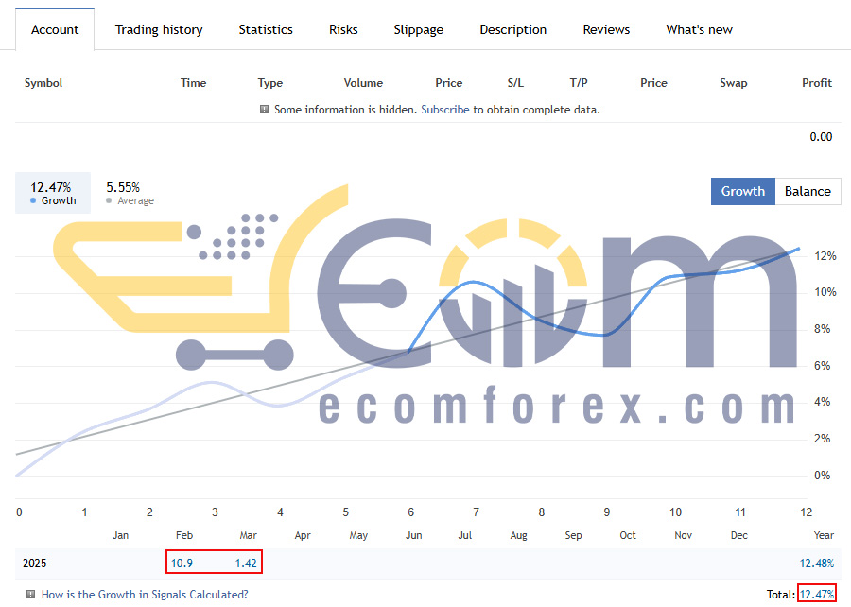
Task: Click the Subscribe link
Action: pos(445,110)
